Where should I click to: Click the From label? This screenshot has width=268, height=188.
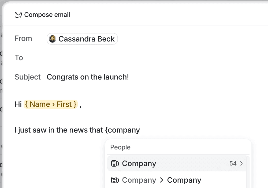pos(23,39)
